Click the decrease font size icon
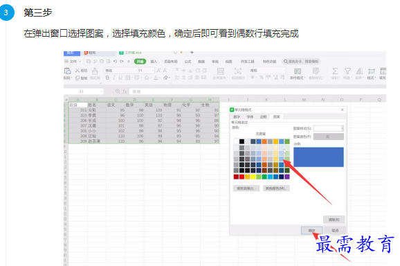The height and width of the screenshot is (266, 400). click(x=165, y=70)
